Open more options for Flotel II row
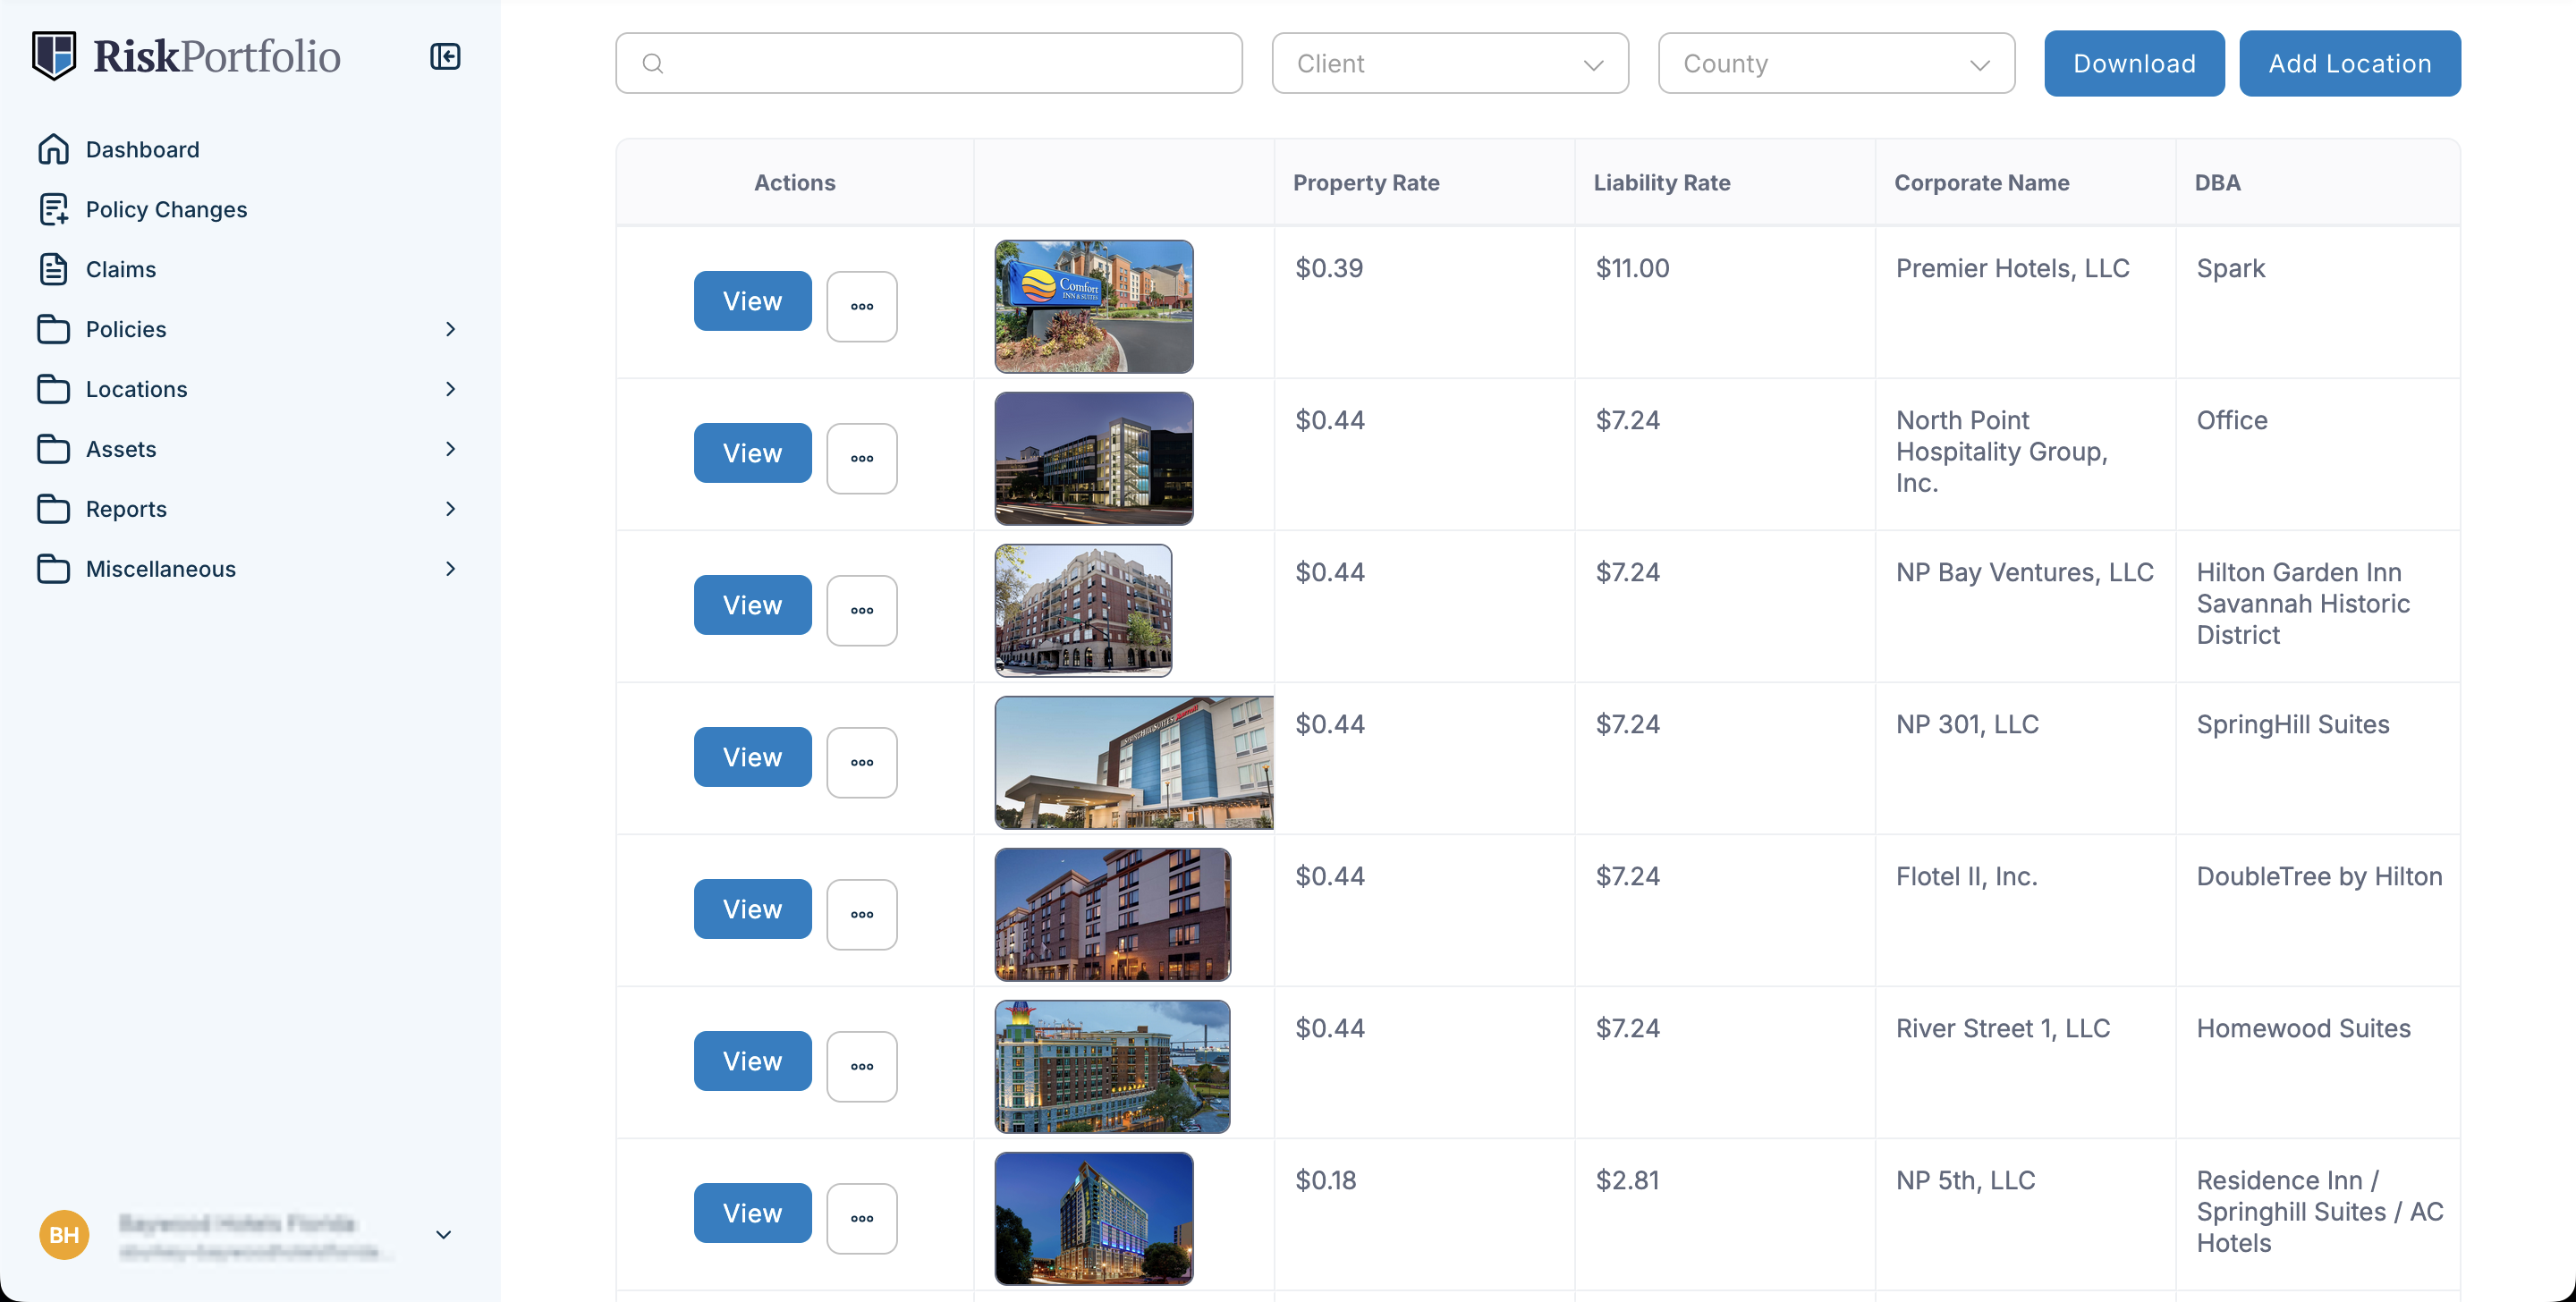Viewport: 2576px width, 1302px height. click(x=861, y=914)
